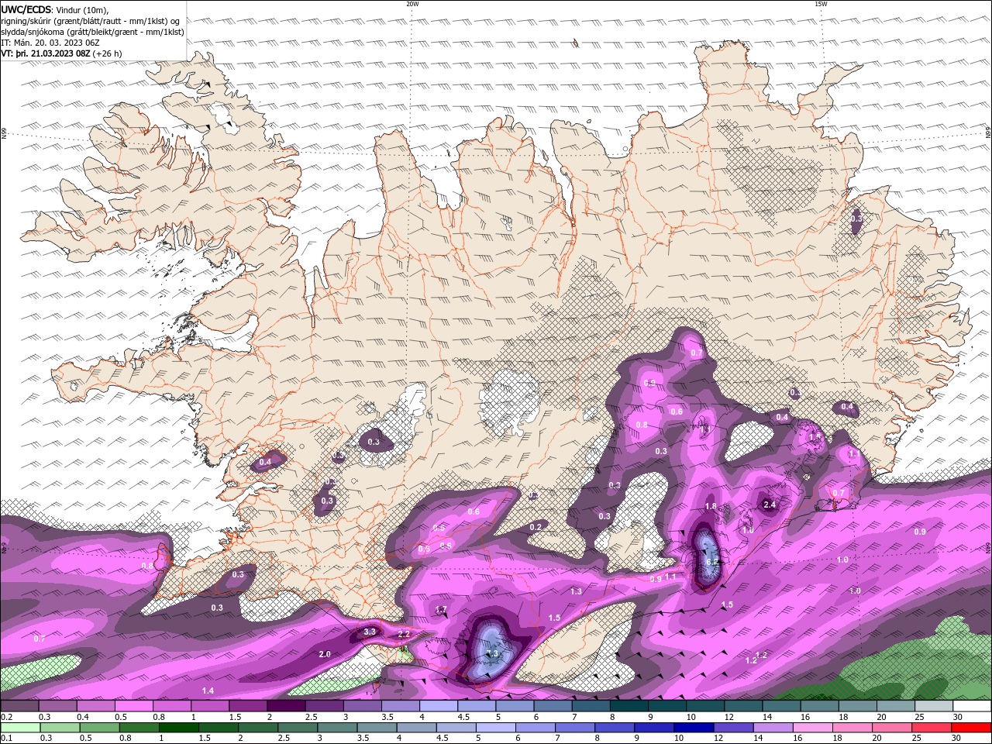The width and height of the screenshot is (992, 744).
Task: Click the 'slydda/snjókoma' legend description line
Action: tap(92, 32)
